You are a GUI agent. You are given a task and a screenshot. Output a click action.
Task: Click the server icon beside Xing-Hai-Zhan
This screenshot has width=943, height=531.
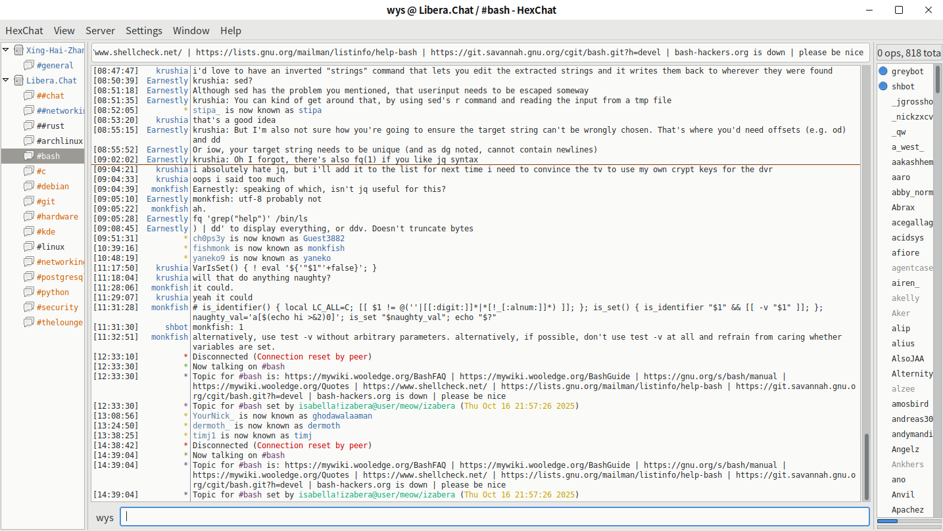(18, 50)
